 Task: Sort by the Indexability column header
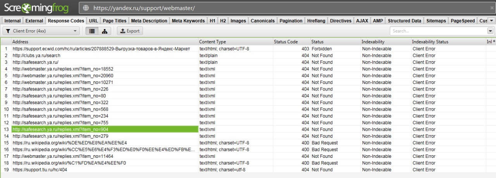coord(386,42)
